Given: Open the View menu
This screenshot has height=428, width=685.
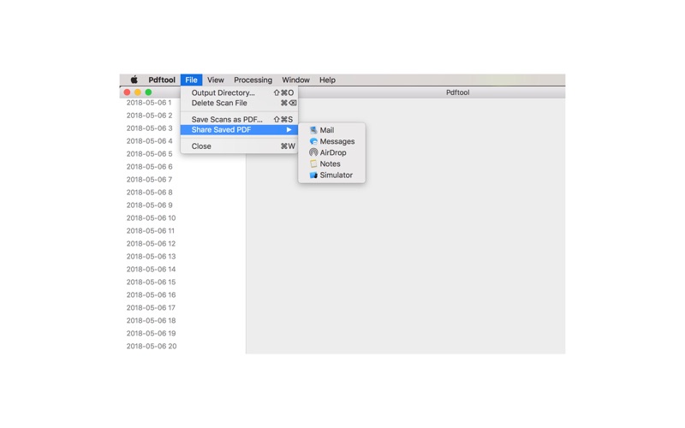Looking at the screenshot, I should coord(216,80).
